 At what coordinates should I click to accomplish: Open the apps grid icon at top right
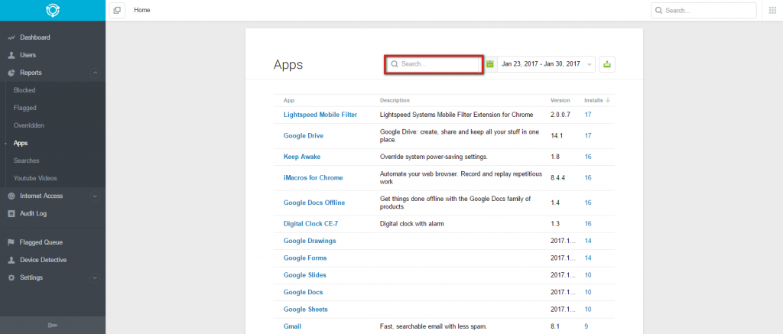pos(772,11)
